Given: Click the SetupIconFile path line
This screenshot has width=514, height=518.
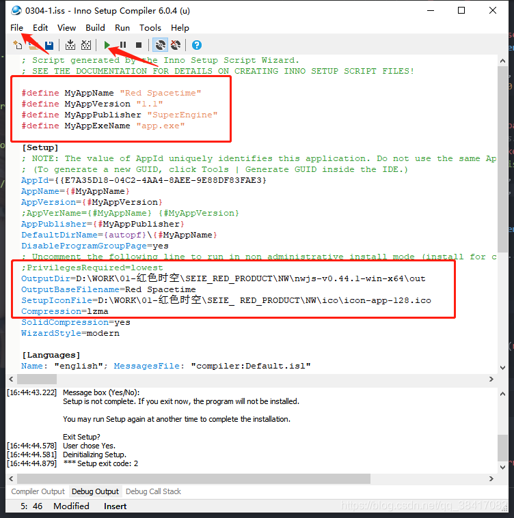Looking at the screenshot, I should [x=226, y=300].
